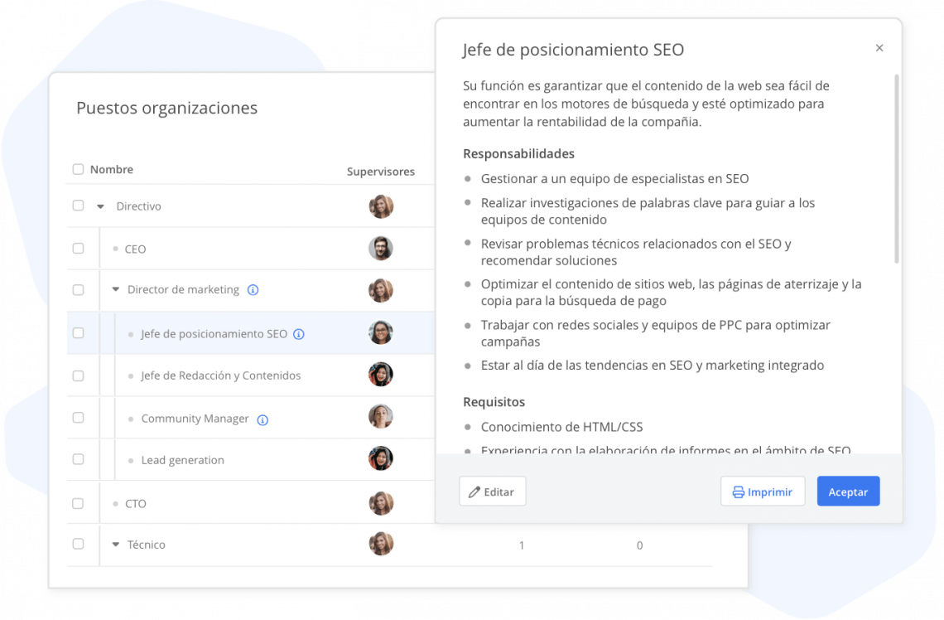This screenshot has height=620, width=944.
Task: Select the CTO tree item
Action: tap(136, 504)
